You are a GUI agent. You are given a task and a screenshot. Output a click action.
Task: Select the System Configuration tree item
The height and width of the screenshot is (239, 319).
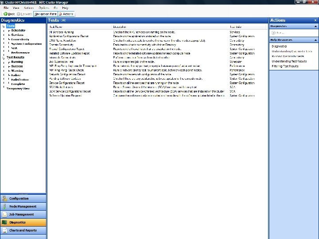27,44
